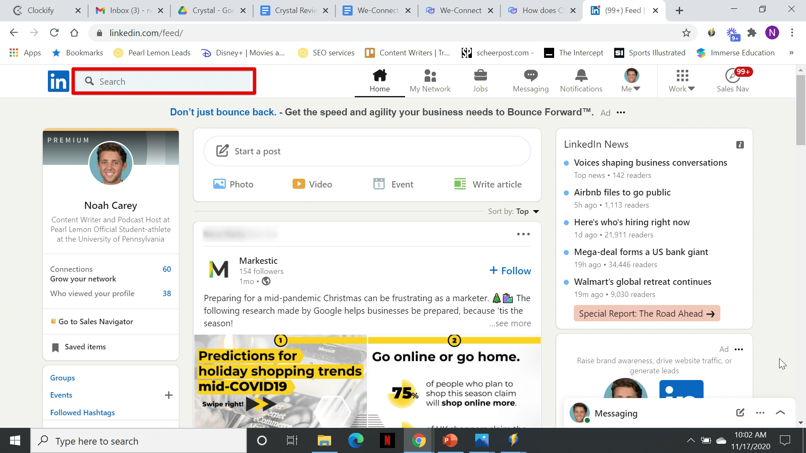Open Noah Carey profile name
The height and width of the screenshot is (453, 806).
click(110, 206)
